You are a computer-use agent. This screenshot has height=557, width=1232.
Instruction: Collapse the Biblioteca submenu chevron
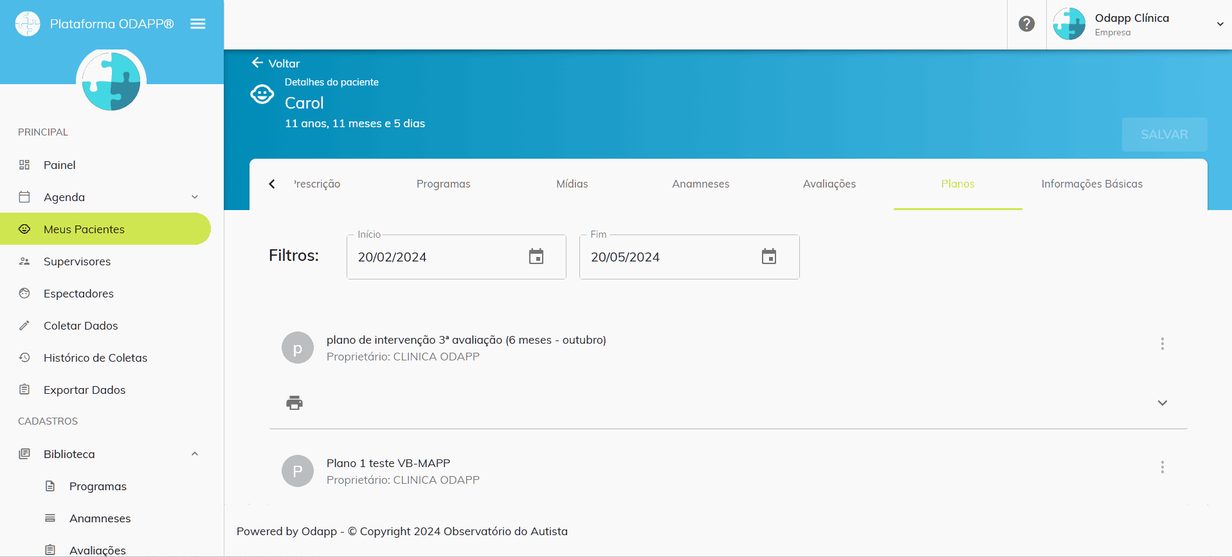click(195, 454)
